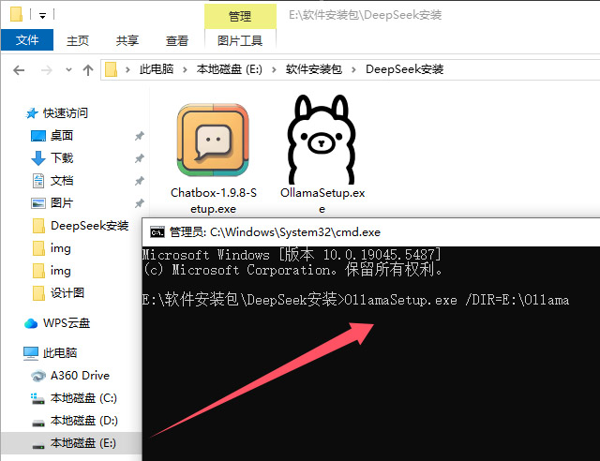Image resolution: width=600 pixels, height=461 pixels.
Task: Click the document icon beside 文档
Action: 38,181
